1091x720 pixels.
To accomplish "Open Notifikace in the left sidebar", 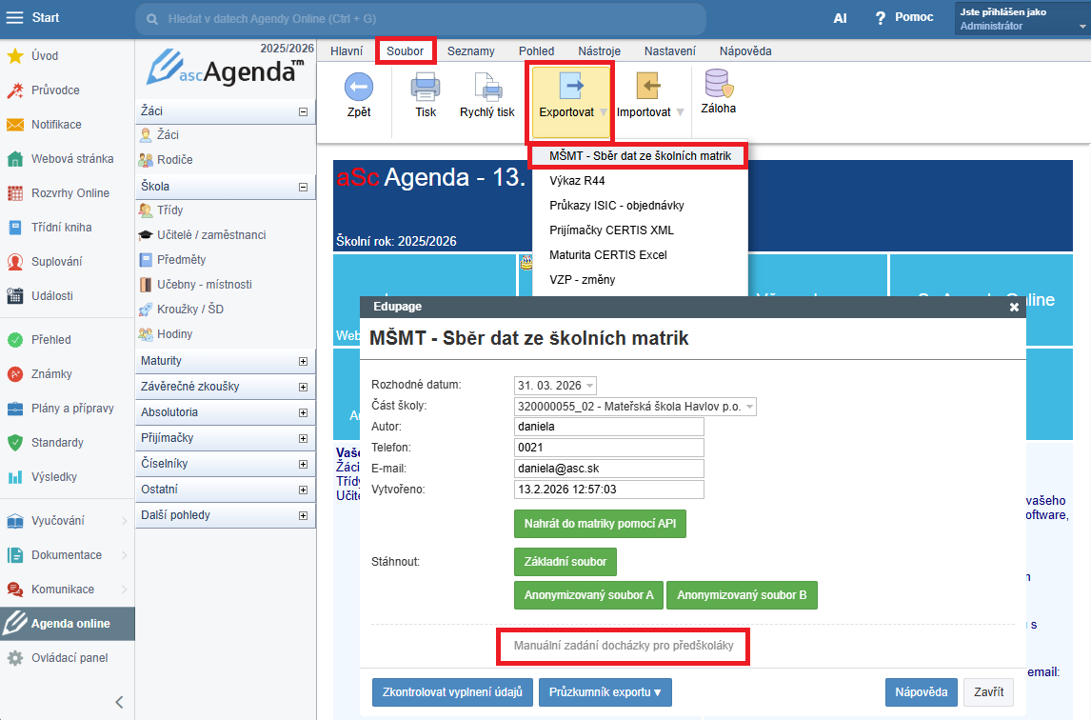I will pos(56,125).
